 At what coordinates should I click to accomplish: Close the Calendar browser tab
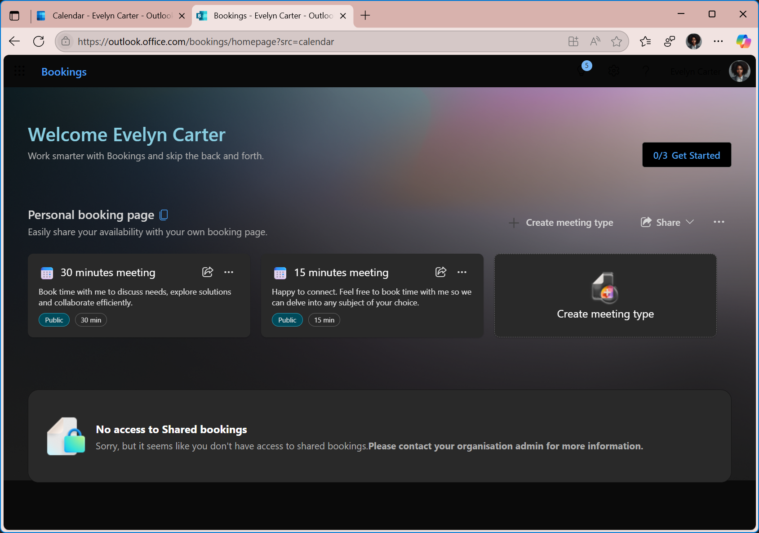tap(182, 16)
